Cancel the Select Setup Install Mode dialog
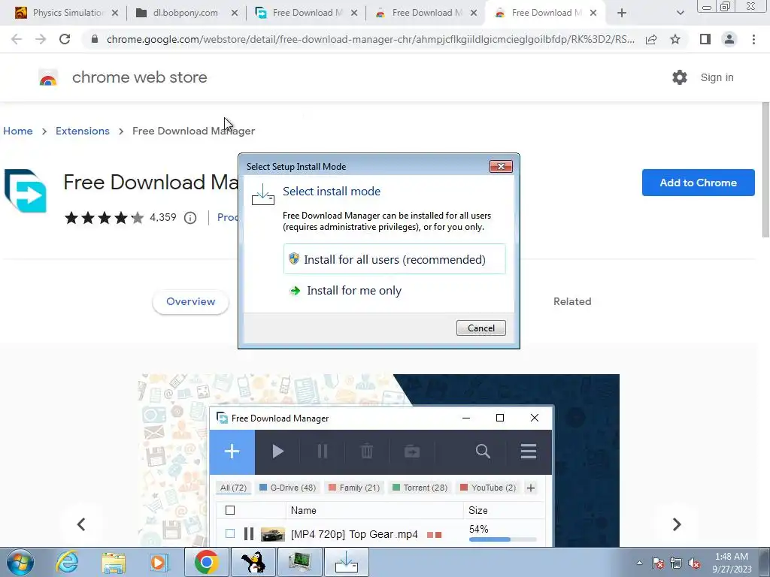The height and width of the screenshot is (577, 770). click(480, 328)
